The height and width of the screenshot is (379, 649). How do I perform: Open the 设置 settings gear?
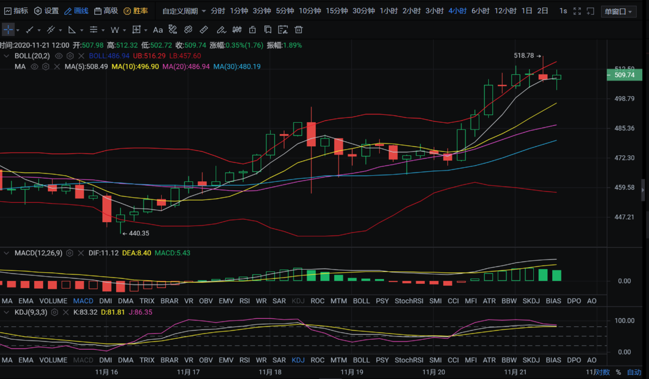pyautogui.click(x=46, y=11)
